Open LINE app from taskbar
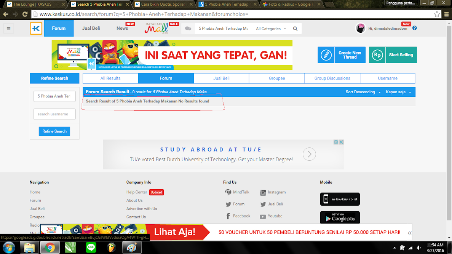The width and height of the screenshot is (452, 254). (91, 248)
